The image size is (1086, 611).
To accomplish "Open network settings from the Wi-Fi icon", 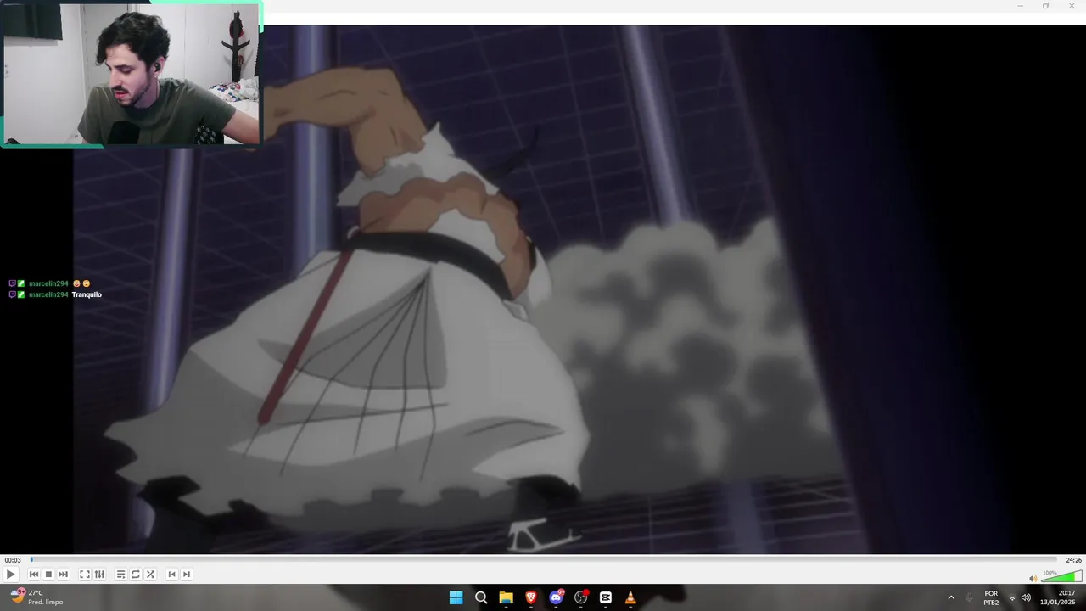I will tap(1012, 598).
